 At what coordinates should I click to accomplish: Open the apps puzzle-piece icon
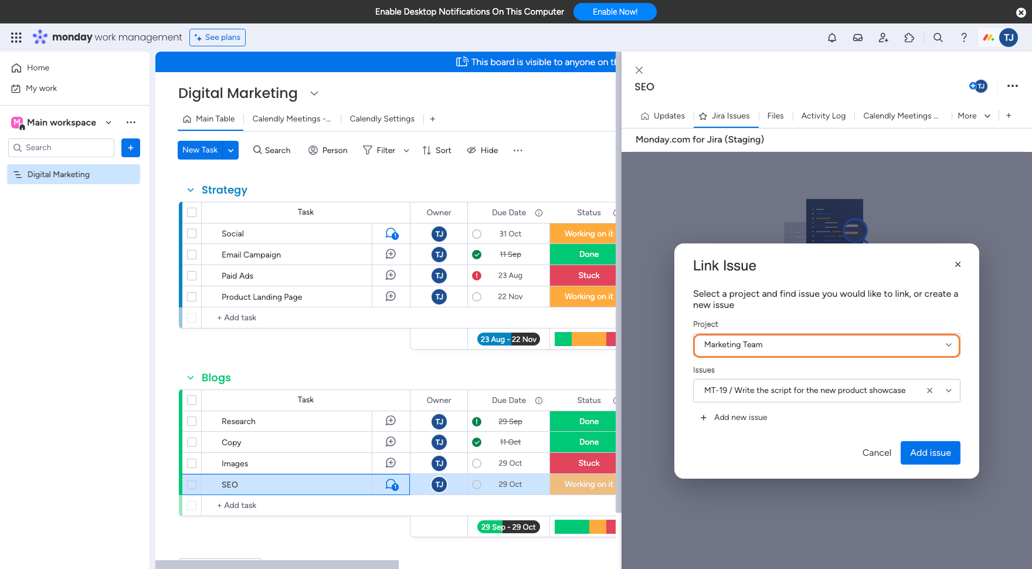pos(909,38)
